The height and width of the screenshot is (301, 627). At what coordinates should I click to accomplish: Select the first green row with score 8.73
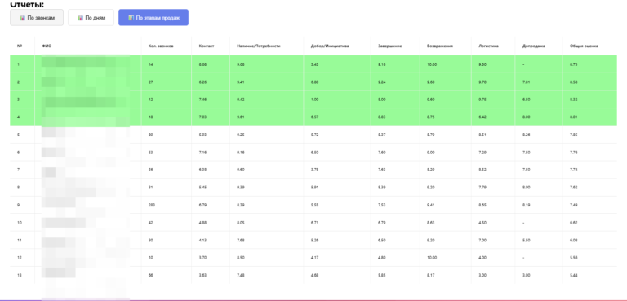[x=313, y=64]
